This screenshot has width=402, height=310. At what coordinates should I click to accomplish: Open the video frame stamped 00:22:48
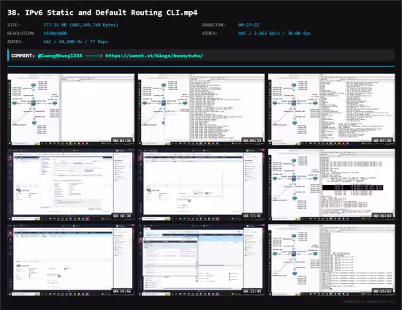coord(201,260)
